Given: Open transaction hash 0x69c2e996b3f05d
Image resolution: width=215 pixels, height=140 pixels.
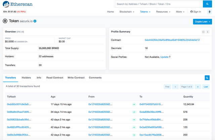Looking at the screenshot, I should click(19, 135).
